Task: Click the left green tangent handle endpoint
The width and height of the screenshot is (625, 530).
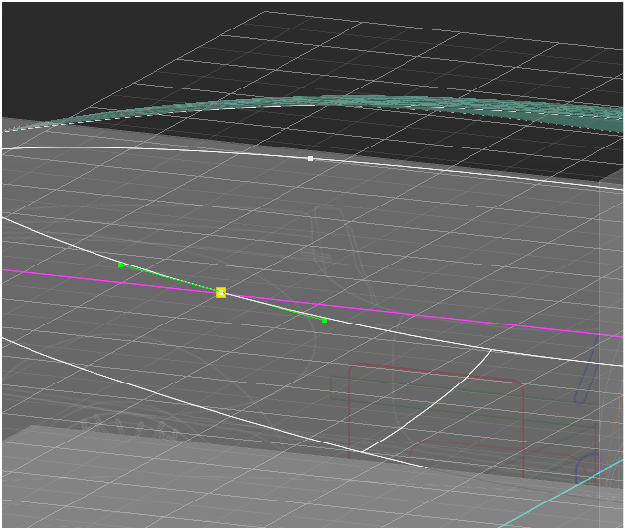Action: (x=120, y=265)
